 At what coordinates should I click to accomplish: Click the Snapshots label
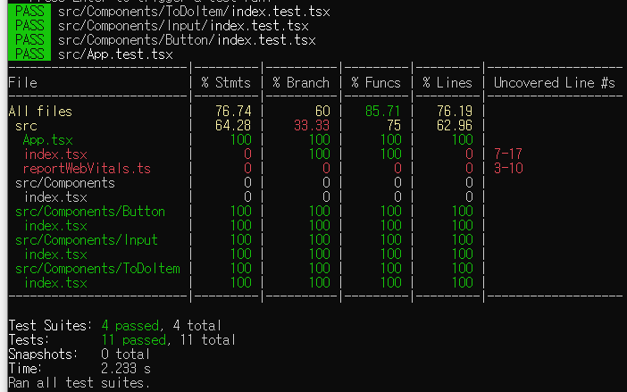click(43, 354)
